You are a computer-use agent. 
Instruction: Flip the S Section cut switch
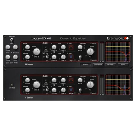click(80, 91)
